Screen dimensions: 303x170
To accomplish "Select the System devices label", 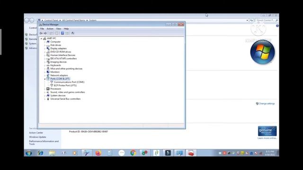I will (58, 95).
